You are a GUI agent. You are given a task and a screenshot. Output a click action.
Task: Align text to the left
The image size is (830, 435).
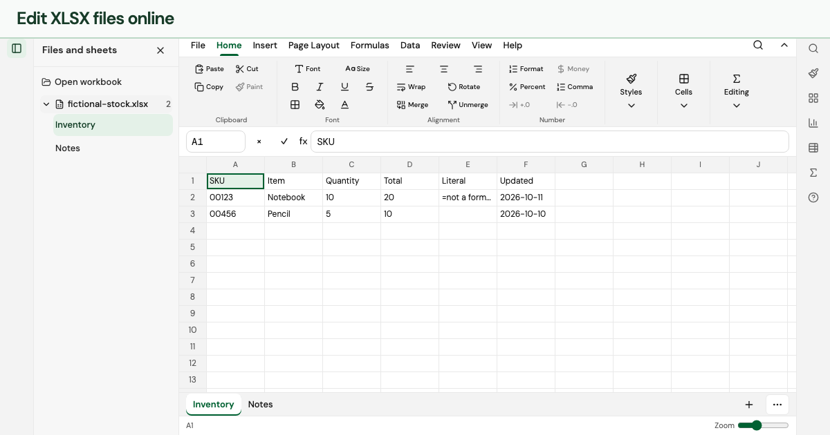(x=410, y=69)
